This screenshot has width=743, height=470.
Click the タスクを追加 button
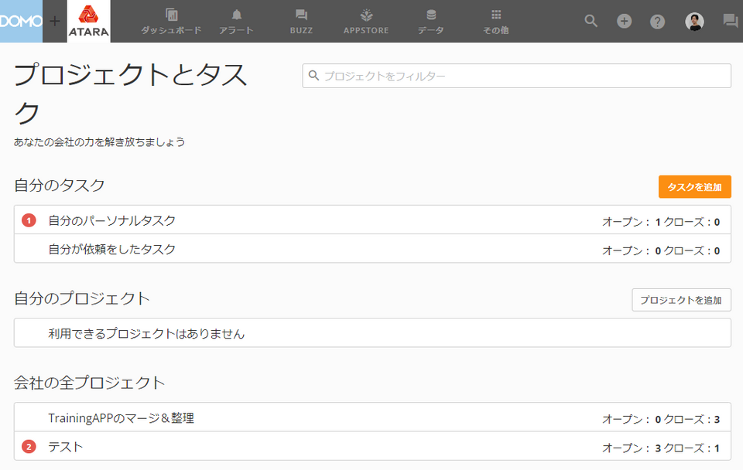point(695,187)
